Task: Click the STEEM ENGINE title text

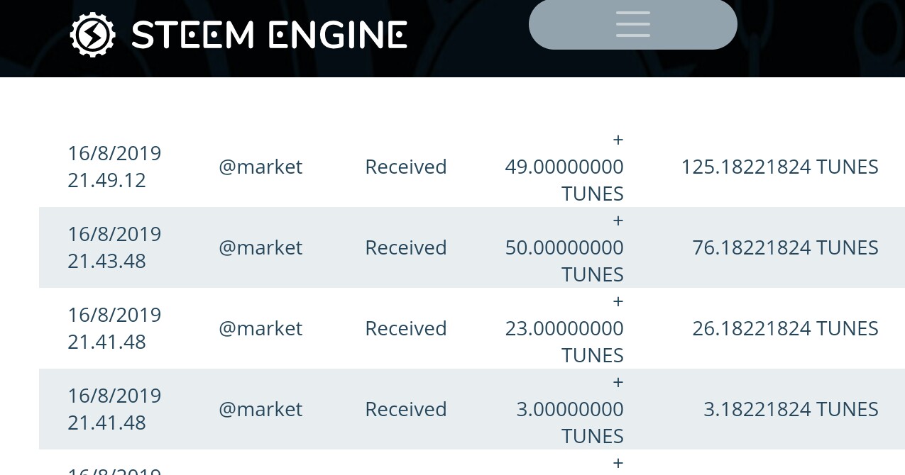Action: [x=270, y=35]
